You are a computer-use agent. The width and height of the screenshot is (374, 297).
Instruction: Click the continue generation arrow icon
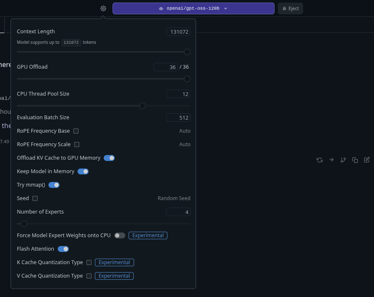[x=331, y=160]
